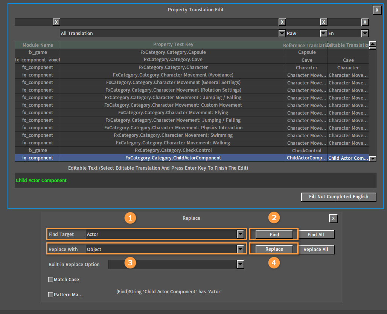Sort by Editable Translation column header

tap(348, 45)
